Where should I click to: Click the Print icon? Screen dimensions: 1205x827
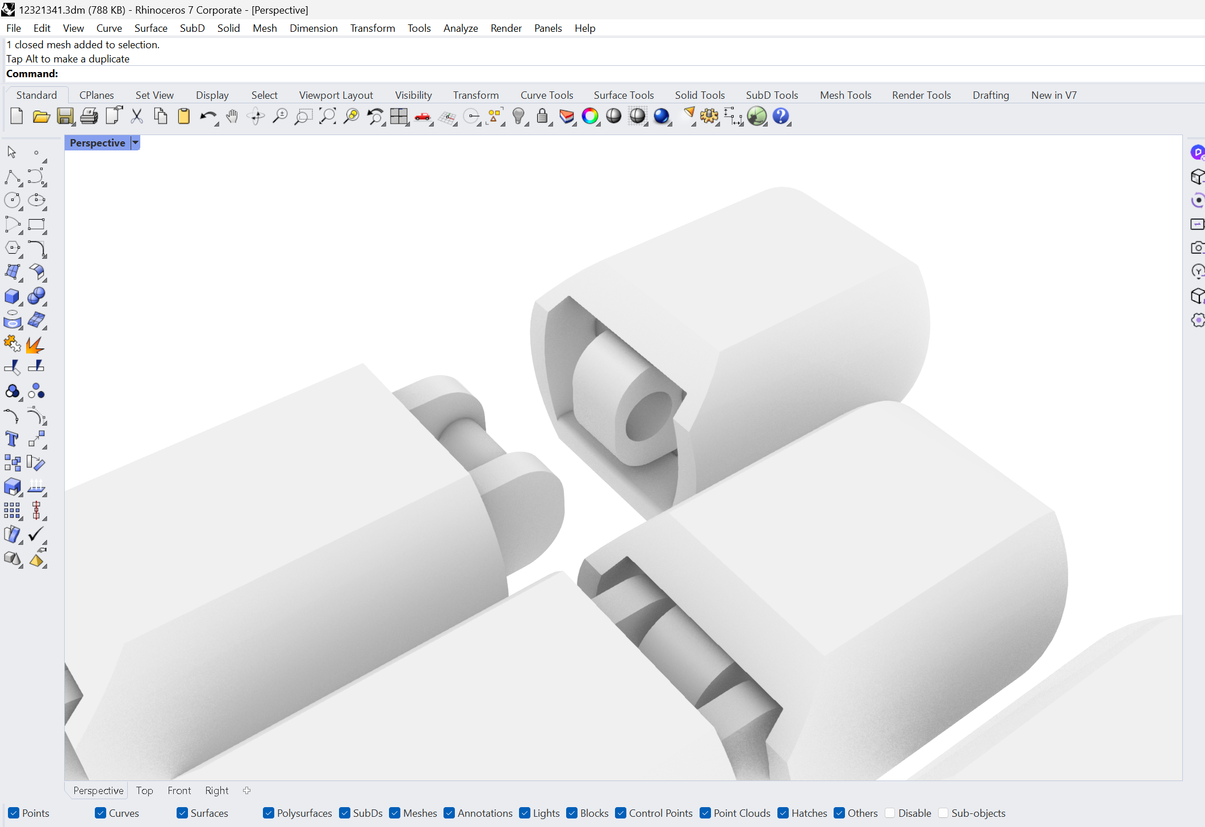click(x=89, y=116)
